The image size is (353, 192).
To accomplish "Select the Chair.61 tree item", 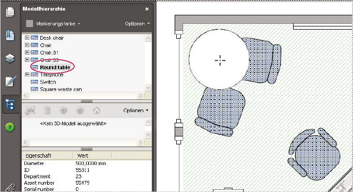I will [x=49, y=53].
